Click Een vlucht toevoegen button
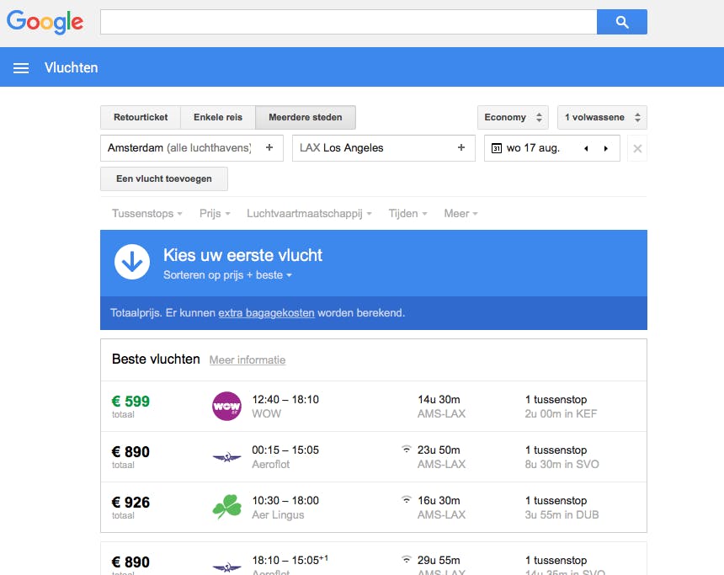The image size is (724, 575). click(x=164, y=178)
